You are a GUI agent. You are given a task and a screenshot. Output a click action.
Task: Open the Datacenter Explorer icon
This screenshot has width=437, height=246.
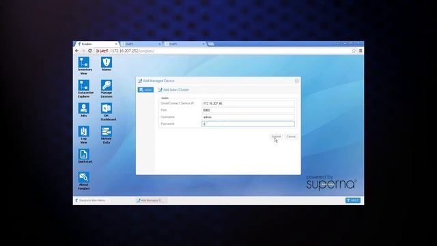[x=83, y=85]
